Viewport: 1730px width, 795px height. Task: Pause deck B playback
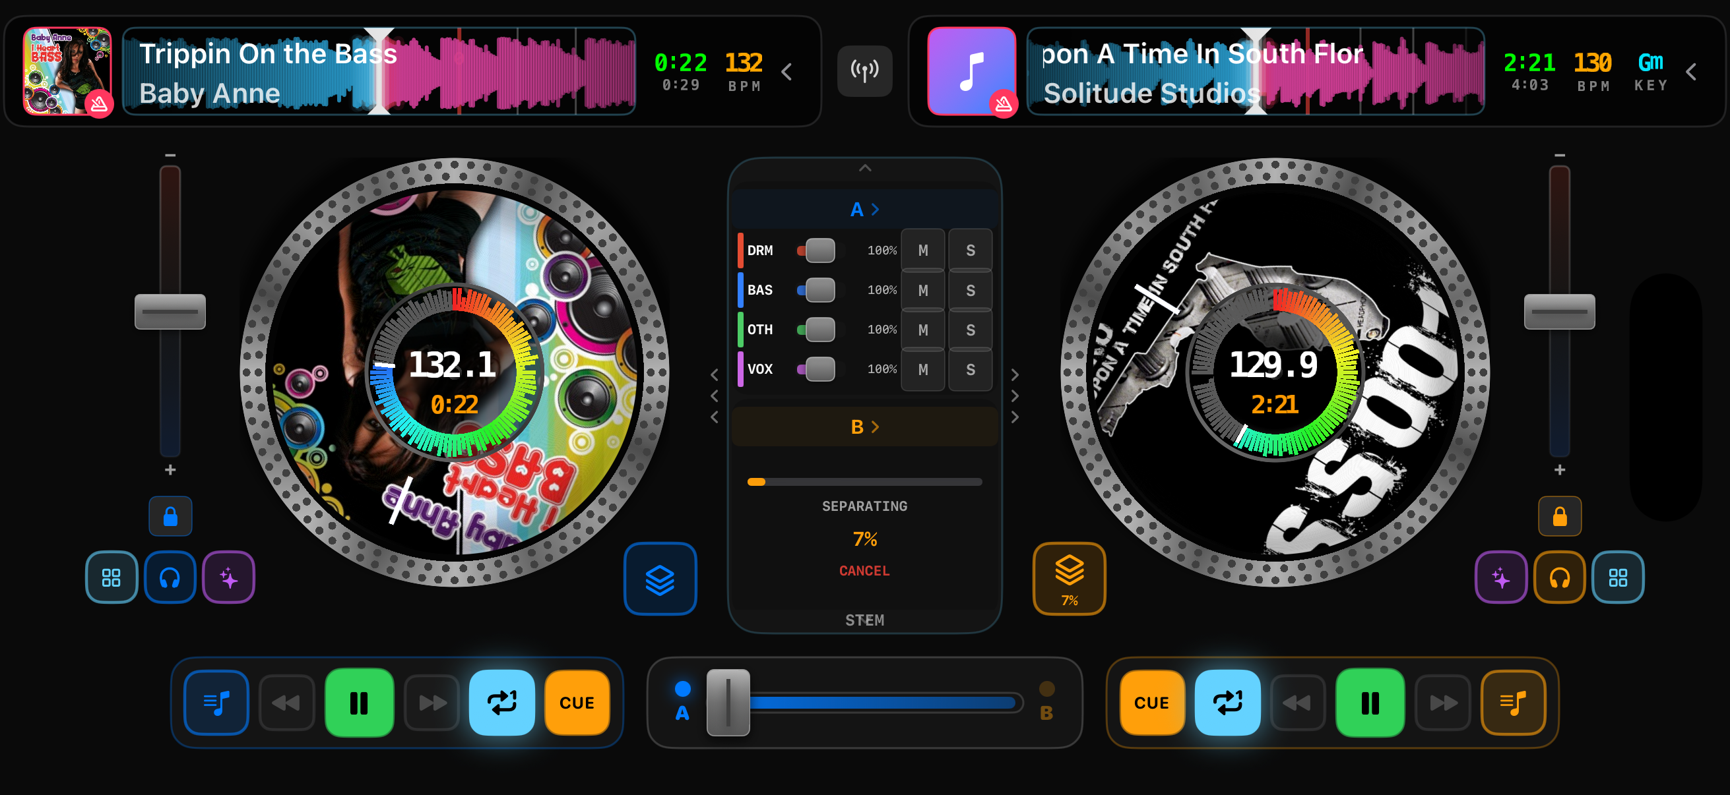point(1370,703)
